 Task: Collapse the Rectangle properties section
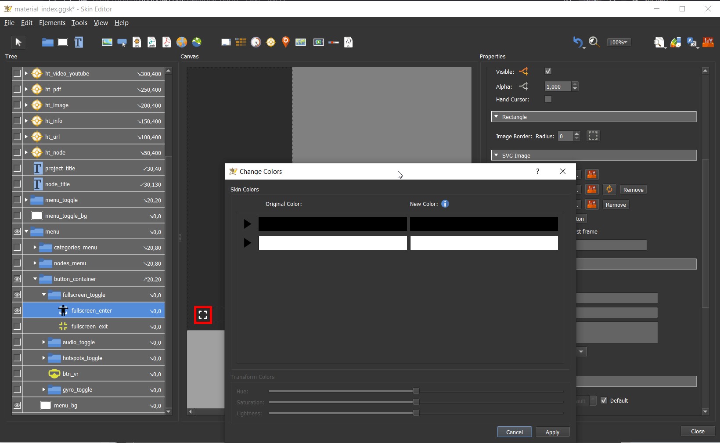coord(496,117)
